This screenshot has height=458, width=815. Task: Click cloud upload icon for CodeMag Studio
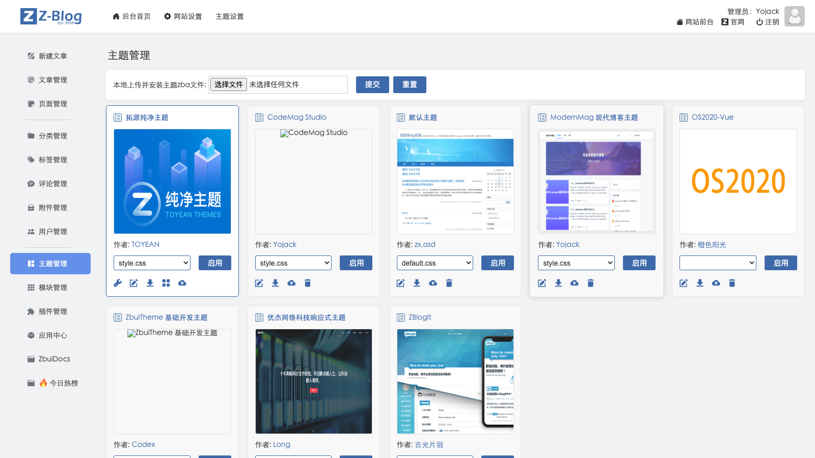291,283
